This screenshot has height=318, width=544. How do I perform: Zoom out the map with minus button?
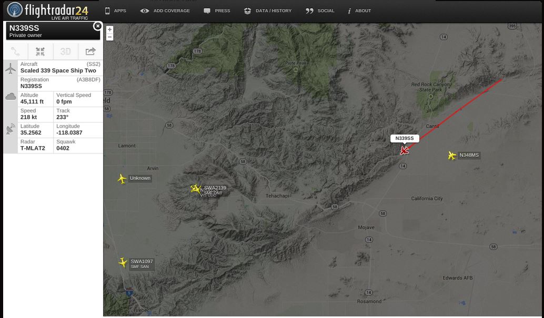click(x=109, y=37)
